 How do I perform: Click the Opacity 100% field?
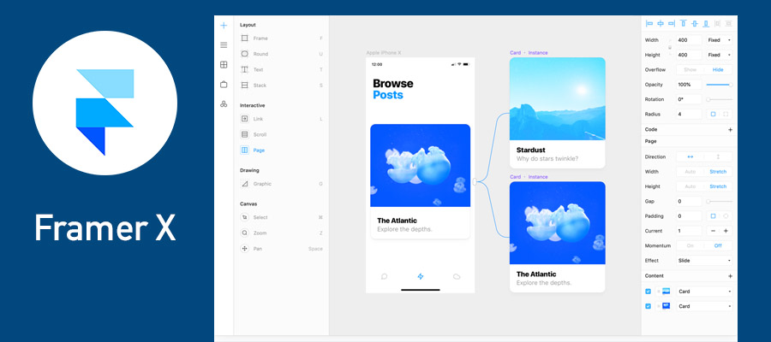click(x=689, y=85)
